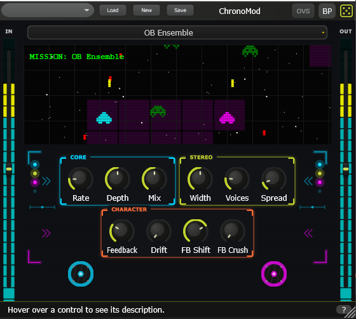The image size is (356, 319).
Task: Click the CORE section label
Action: coord(78,157)
